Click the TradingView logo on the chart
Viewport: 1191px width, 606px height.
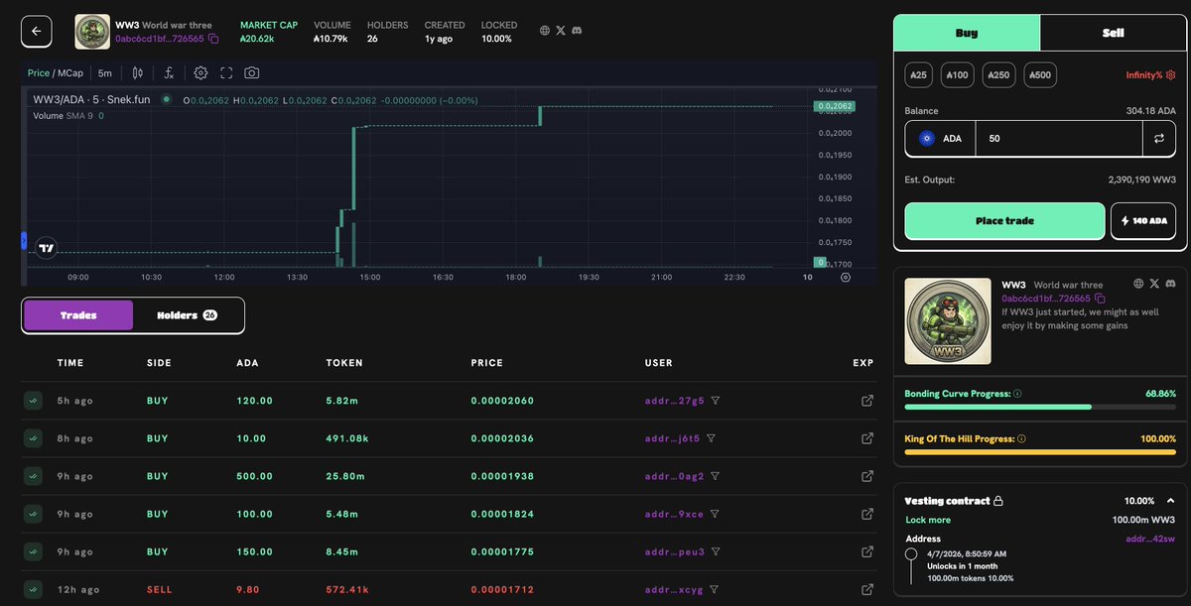pos(46,247)
